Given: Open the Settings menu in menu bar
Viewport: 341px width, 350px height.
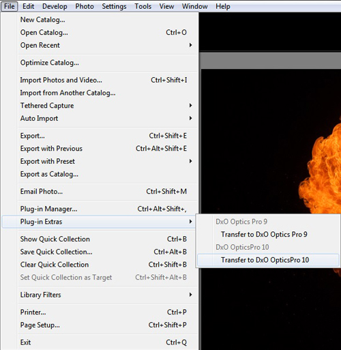Looking at the screenshot, I should tap(114, 6).
